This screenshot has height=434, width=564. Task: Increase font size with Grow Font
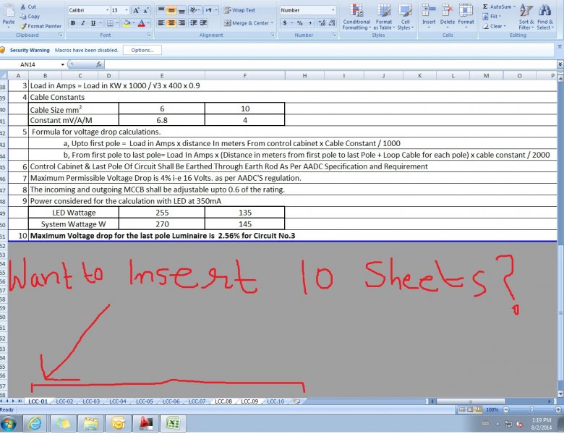pyautogui.click(x=136, y=10)
